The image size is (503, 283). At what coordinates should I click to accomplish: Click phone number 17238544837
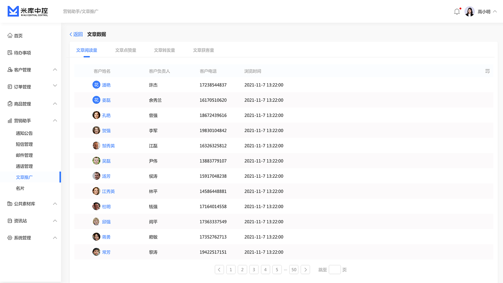213,85
